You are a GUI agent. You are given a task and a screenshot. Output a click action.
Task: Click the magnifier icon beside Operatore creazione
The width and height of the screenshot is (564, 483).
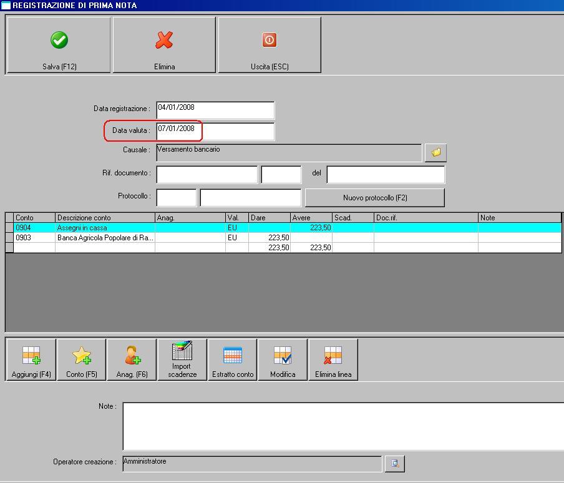(x=395, y=464)
